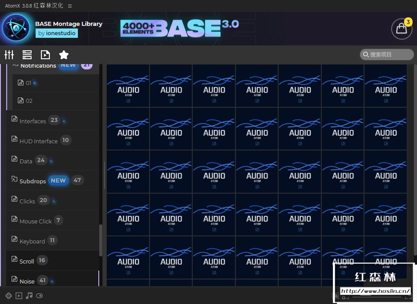This screenshot has width=417, height=304.
Task: Click the Scroll count badge 16
Action: 42,260
